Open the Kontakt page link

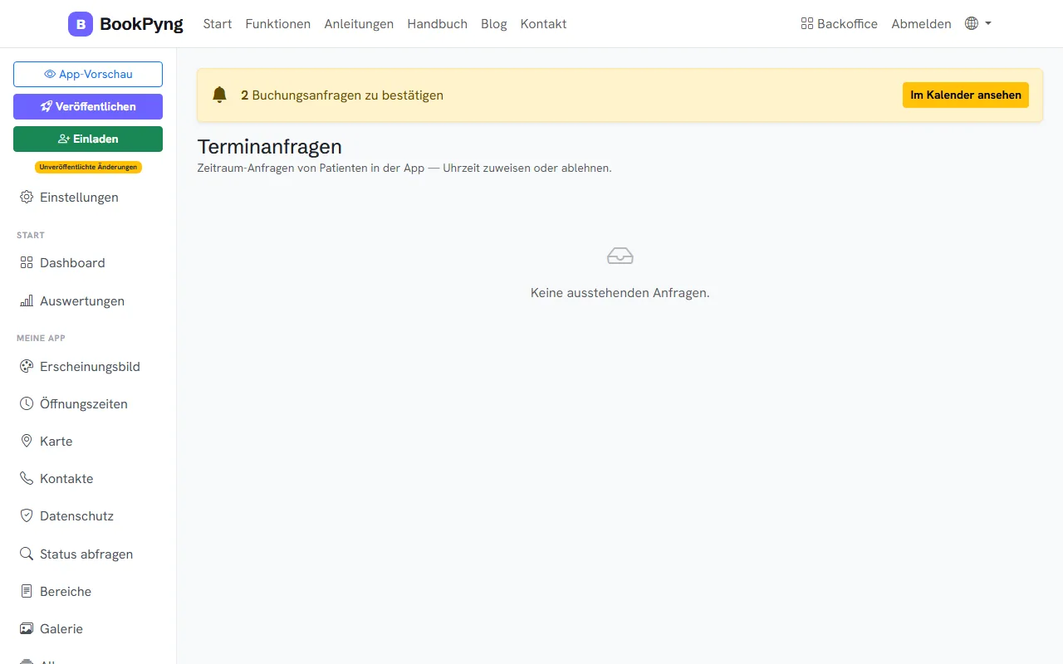point(544,24)
